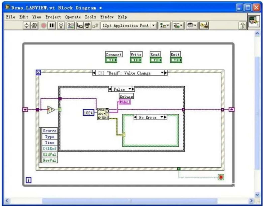Screen dimensions: 263x206
Task: Open the File menu
Action: 11,17
